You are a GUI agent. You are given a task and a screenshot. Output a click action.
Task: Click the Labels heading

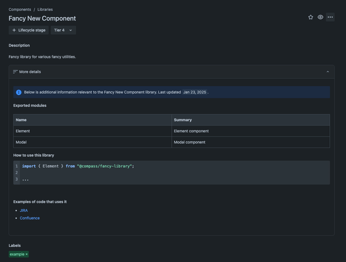click(x=15, y=246)
